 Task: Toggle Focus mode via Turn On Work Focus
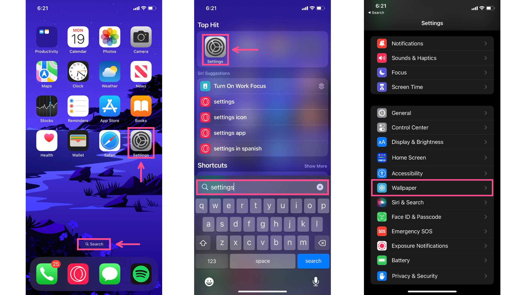(262, 86)
